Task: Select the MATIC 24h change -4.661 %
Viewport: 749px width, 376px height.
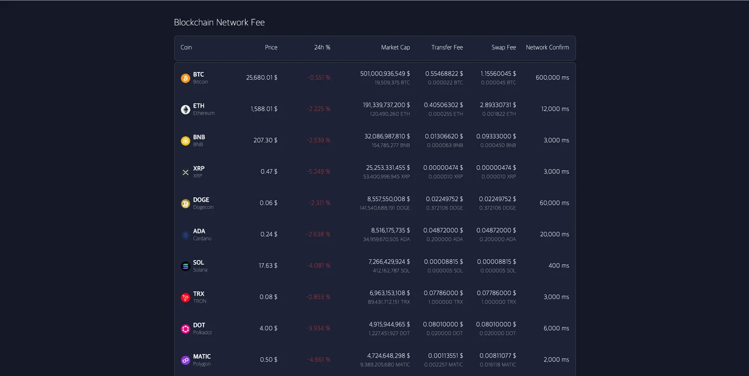Action: click(x=318, y=359)
